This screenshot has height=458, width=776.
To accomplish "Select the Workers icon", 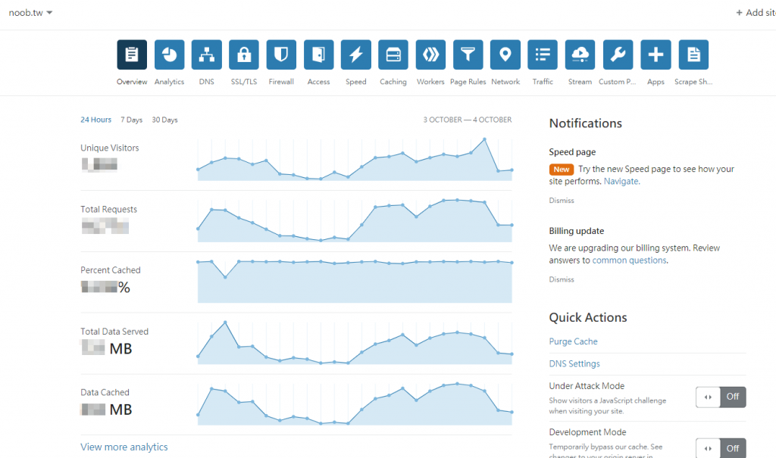I will [430, 55].
